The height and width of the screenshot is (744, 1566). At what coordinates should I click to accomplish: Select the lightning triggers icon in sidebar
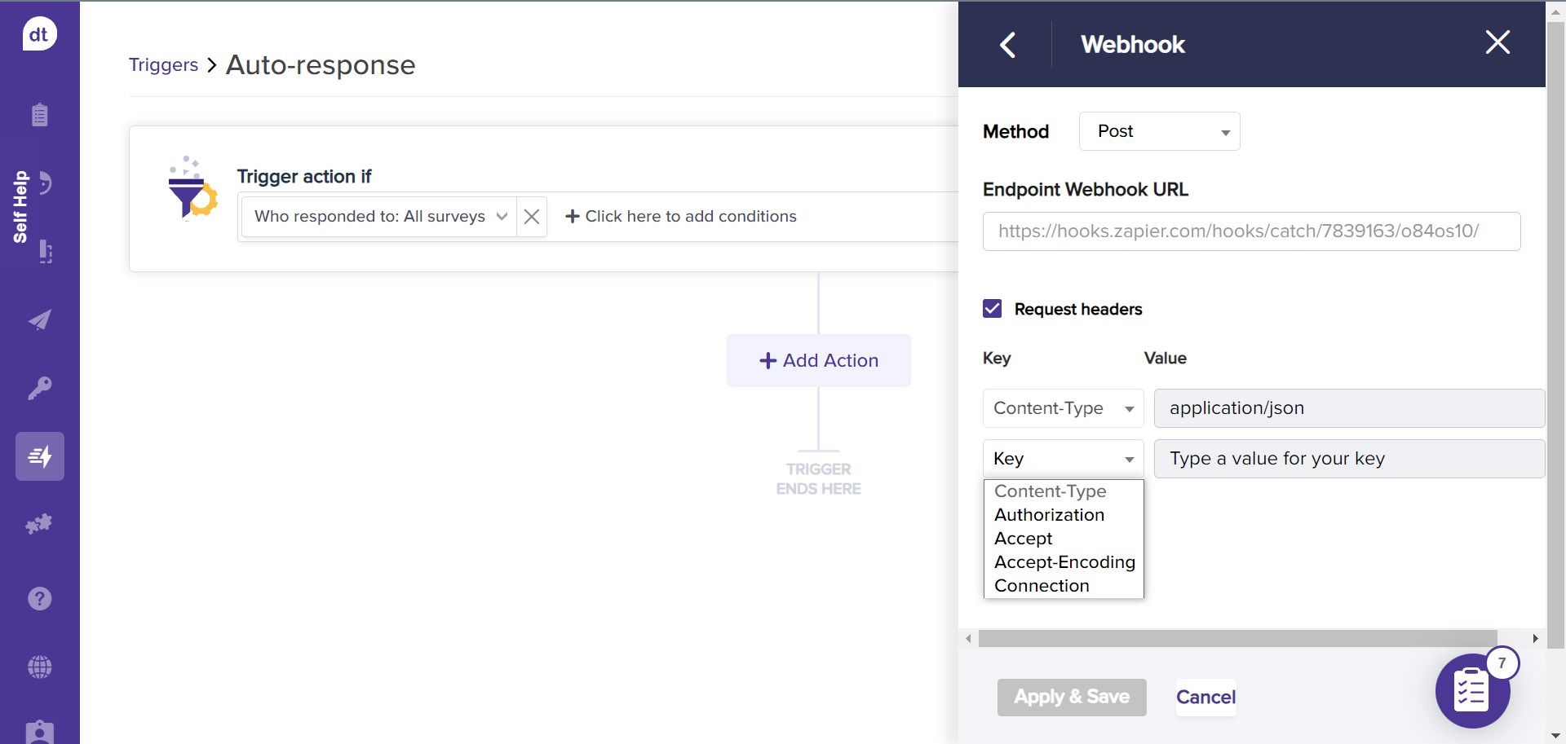click(39, 456)
